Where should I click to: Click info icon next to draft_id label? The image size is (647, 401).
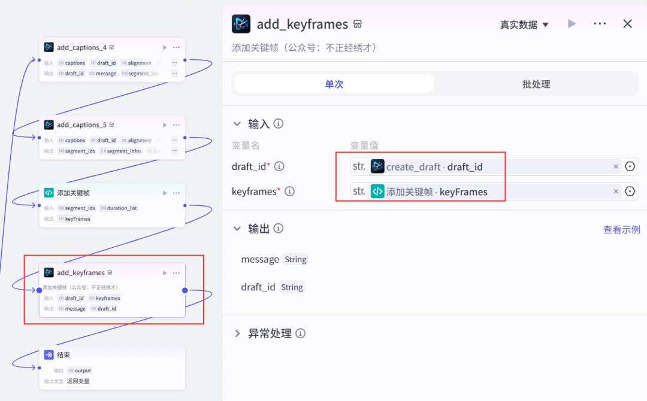[279, 166]
